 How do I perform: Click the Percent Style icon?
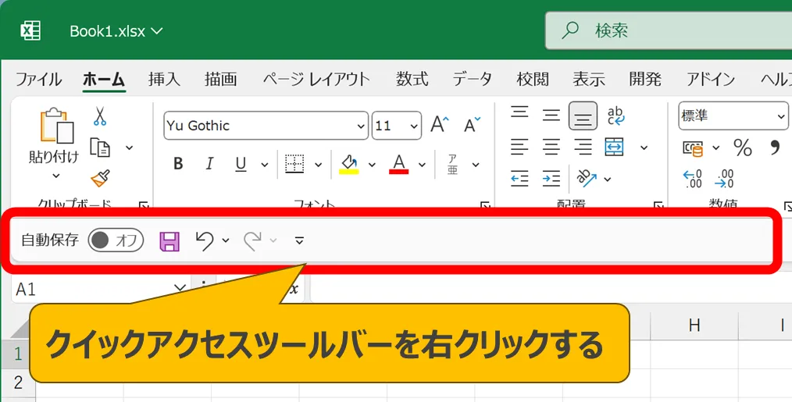coord(742,148)
